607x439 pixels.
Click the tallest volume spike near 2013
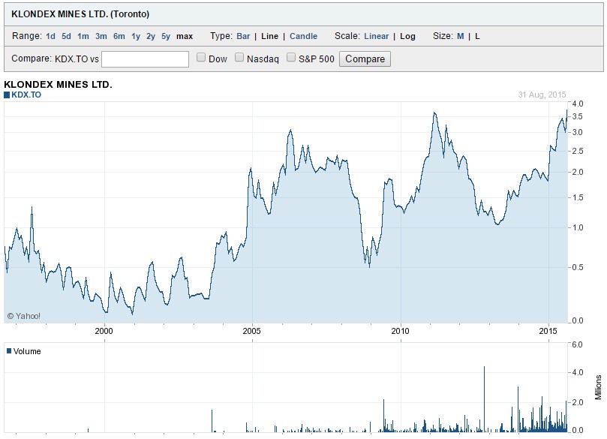pos(484,398)
